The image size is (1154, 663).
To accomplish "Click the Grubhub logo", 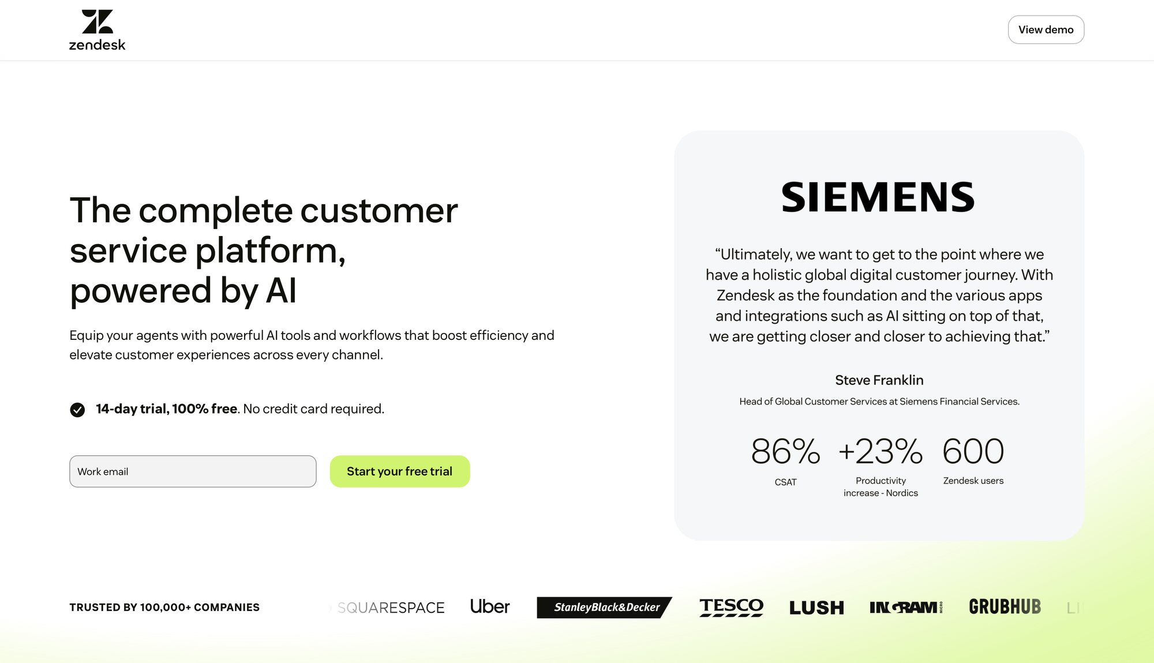I will coord(1005,606).
